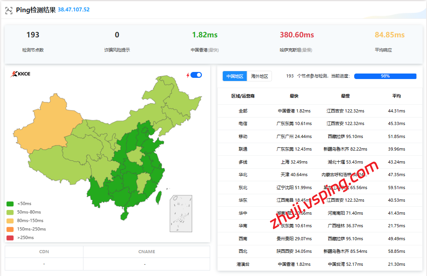Click the 98% progress bar
The height and width of the screenshot is (276, 427).
(385, 76)
